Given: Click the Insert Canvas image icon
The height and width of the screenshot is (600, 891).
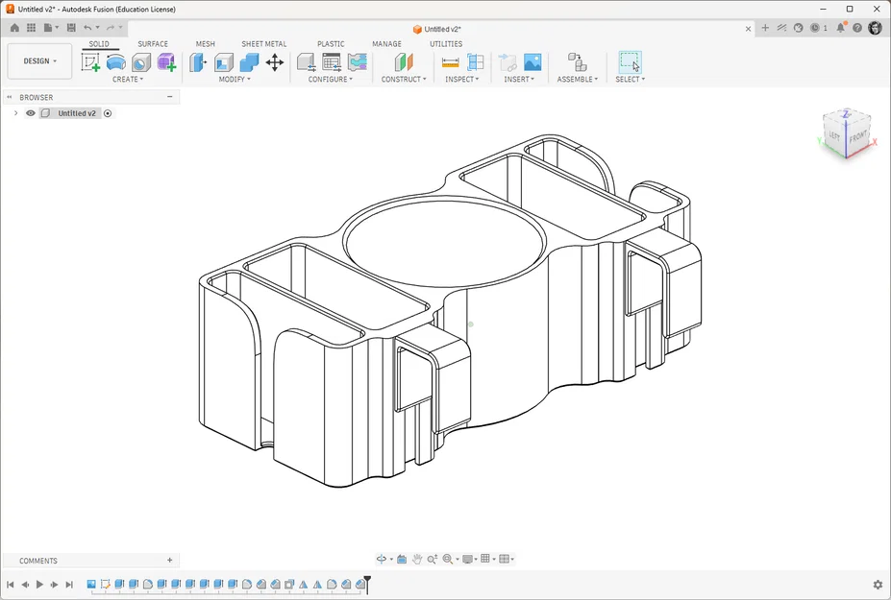Looking at the screenshot, I should (532, 61).
